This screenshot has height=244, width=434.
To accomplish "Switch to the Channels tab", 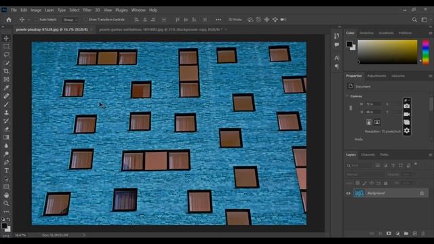I will pyautogui.click(x=368, y=155).
